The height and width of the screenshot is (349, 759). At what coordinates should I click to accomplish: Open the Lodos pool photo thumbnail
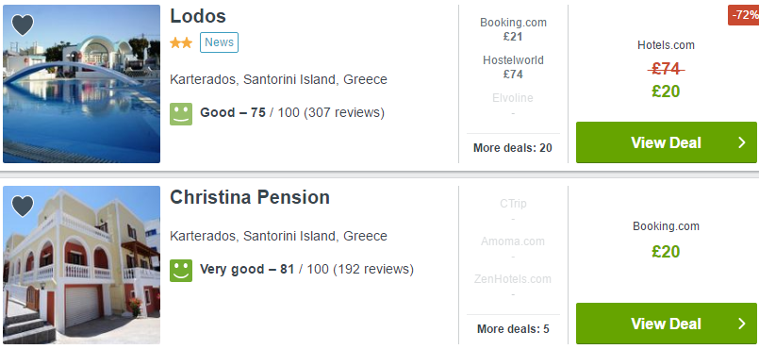point(81,84)
